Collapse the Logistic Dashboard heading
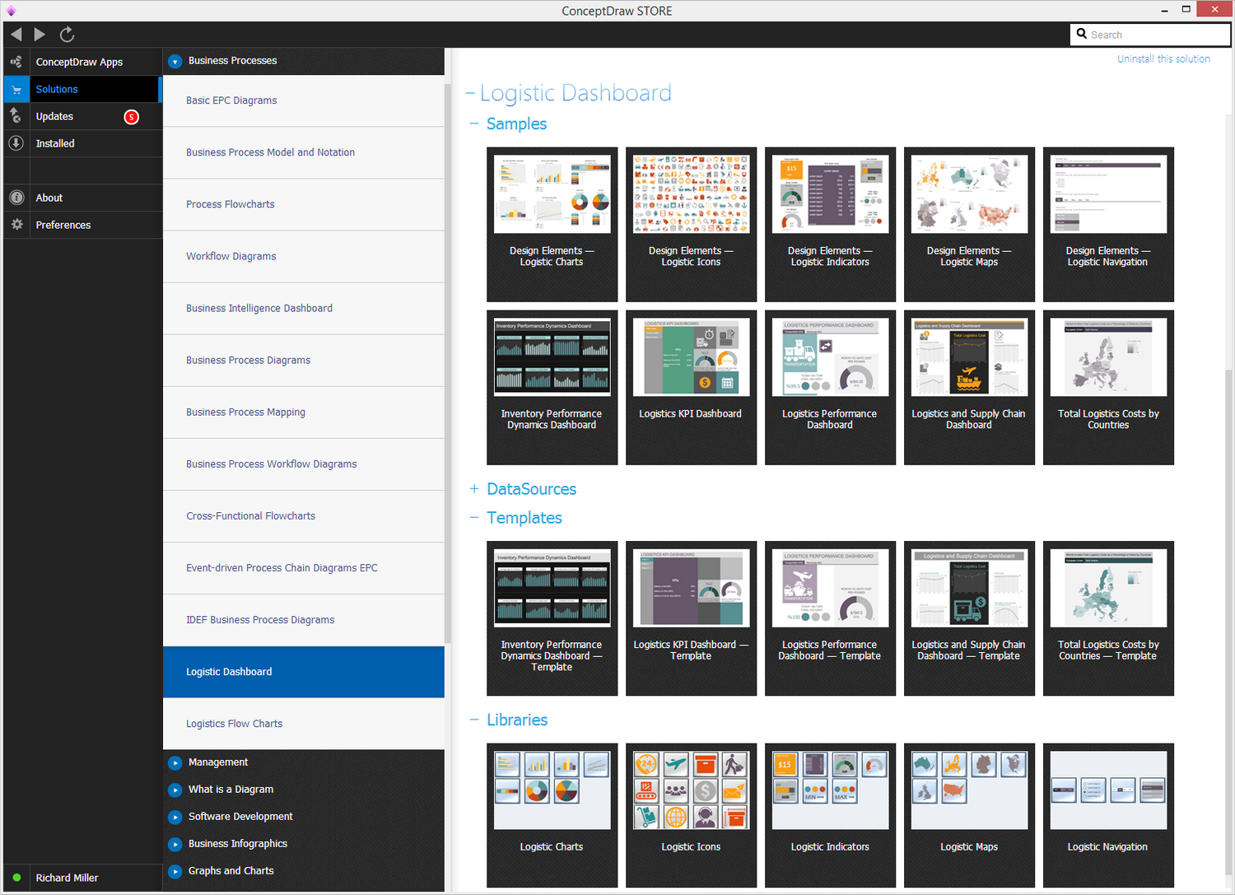Viewport: 1235px width, 895px height. pyautogui.click(x=470, y=93)
